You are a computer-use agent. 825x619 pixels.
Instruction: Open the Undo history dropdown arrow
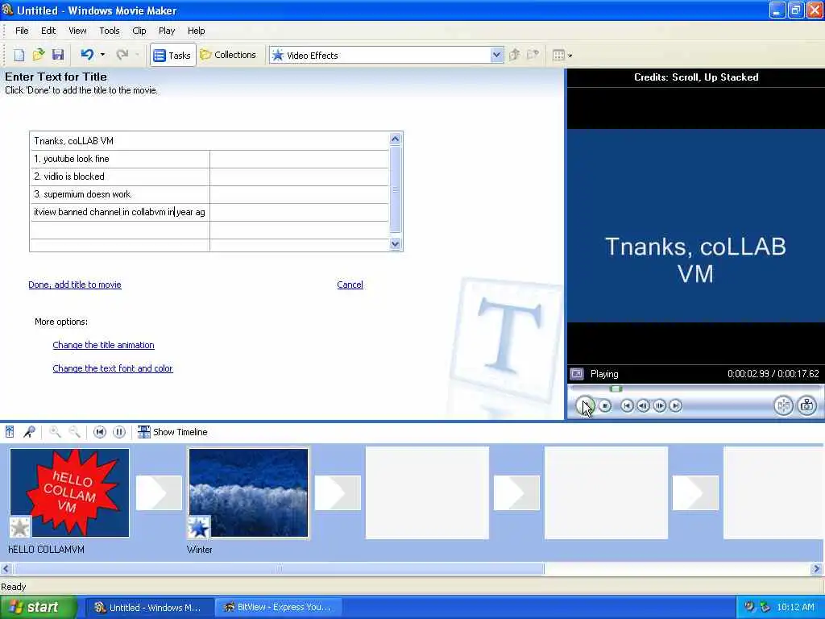(102, 55)
